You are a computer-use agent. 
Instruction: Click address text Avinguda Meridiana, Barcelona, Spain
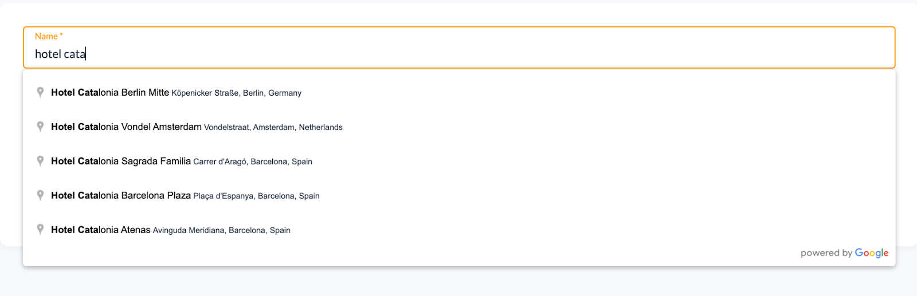pos(222,230)
